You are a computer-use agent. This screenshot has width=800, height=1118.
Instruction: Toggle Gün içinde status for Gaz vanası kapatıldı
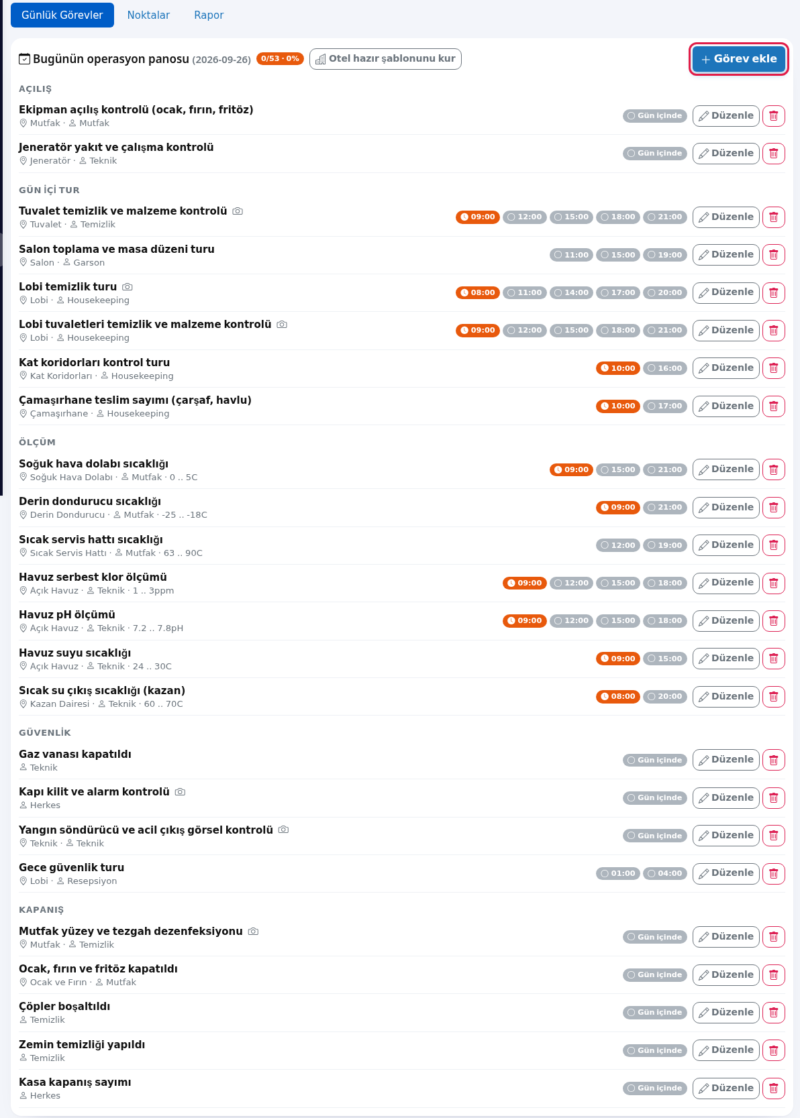click(655, 760)
